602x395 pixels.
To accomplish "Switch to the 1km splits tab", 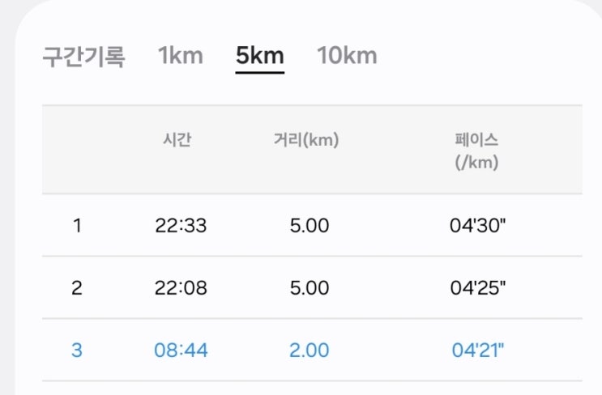I will 180,56.
